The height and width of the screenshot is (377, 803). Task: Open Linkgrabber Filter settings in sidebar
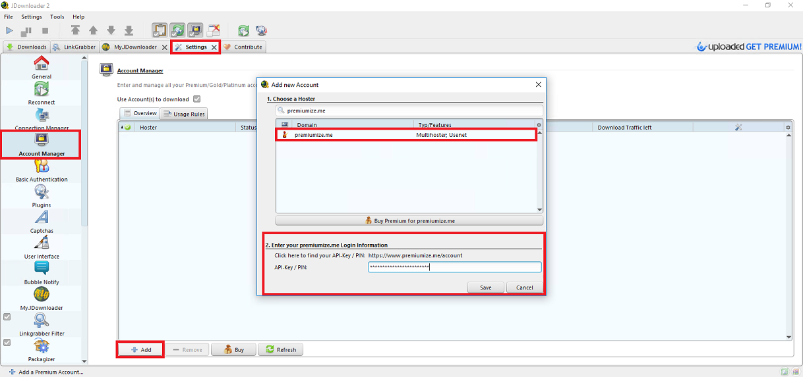click(x=41, y=324)
